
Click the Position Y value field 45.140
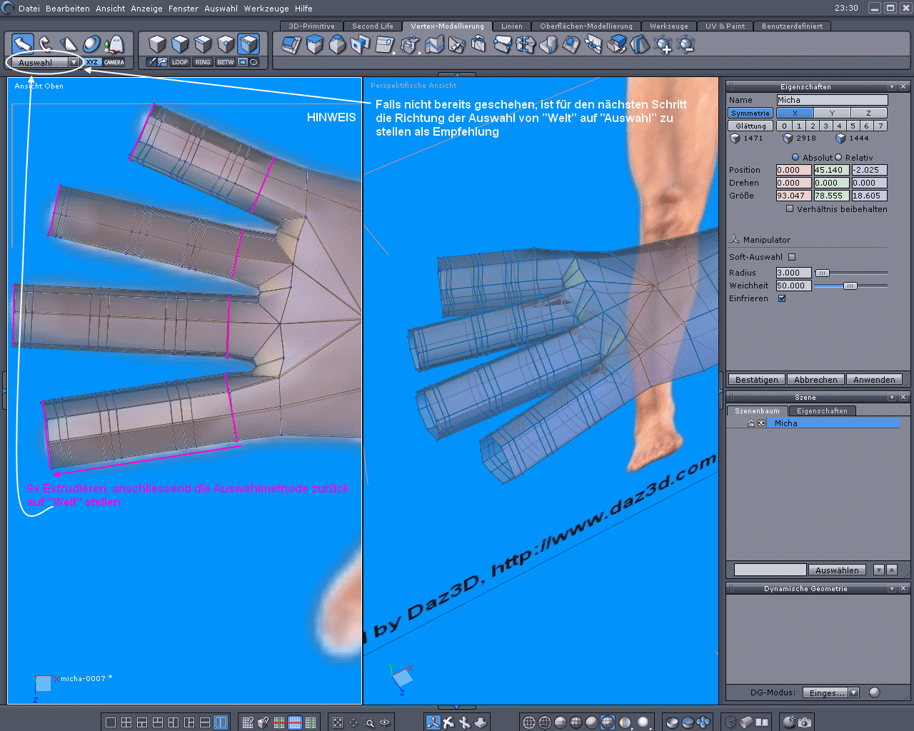(832, 170)
